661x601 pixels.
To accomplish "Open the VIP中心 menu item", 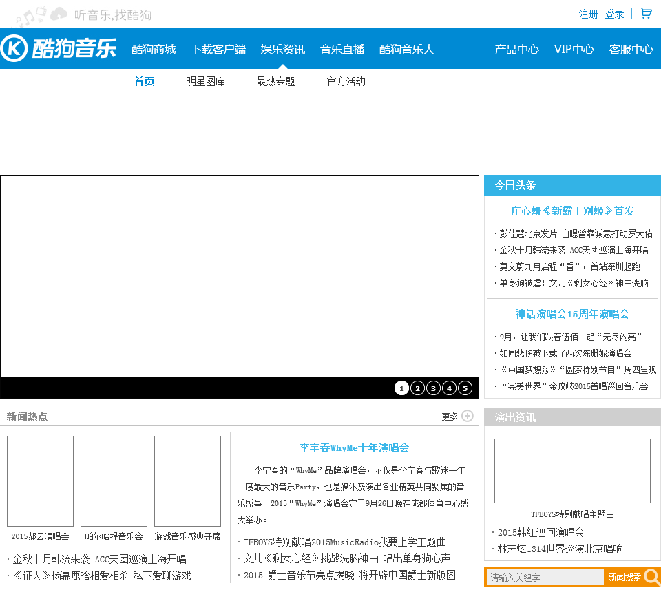I will click(x=574, y=49).
